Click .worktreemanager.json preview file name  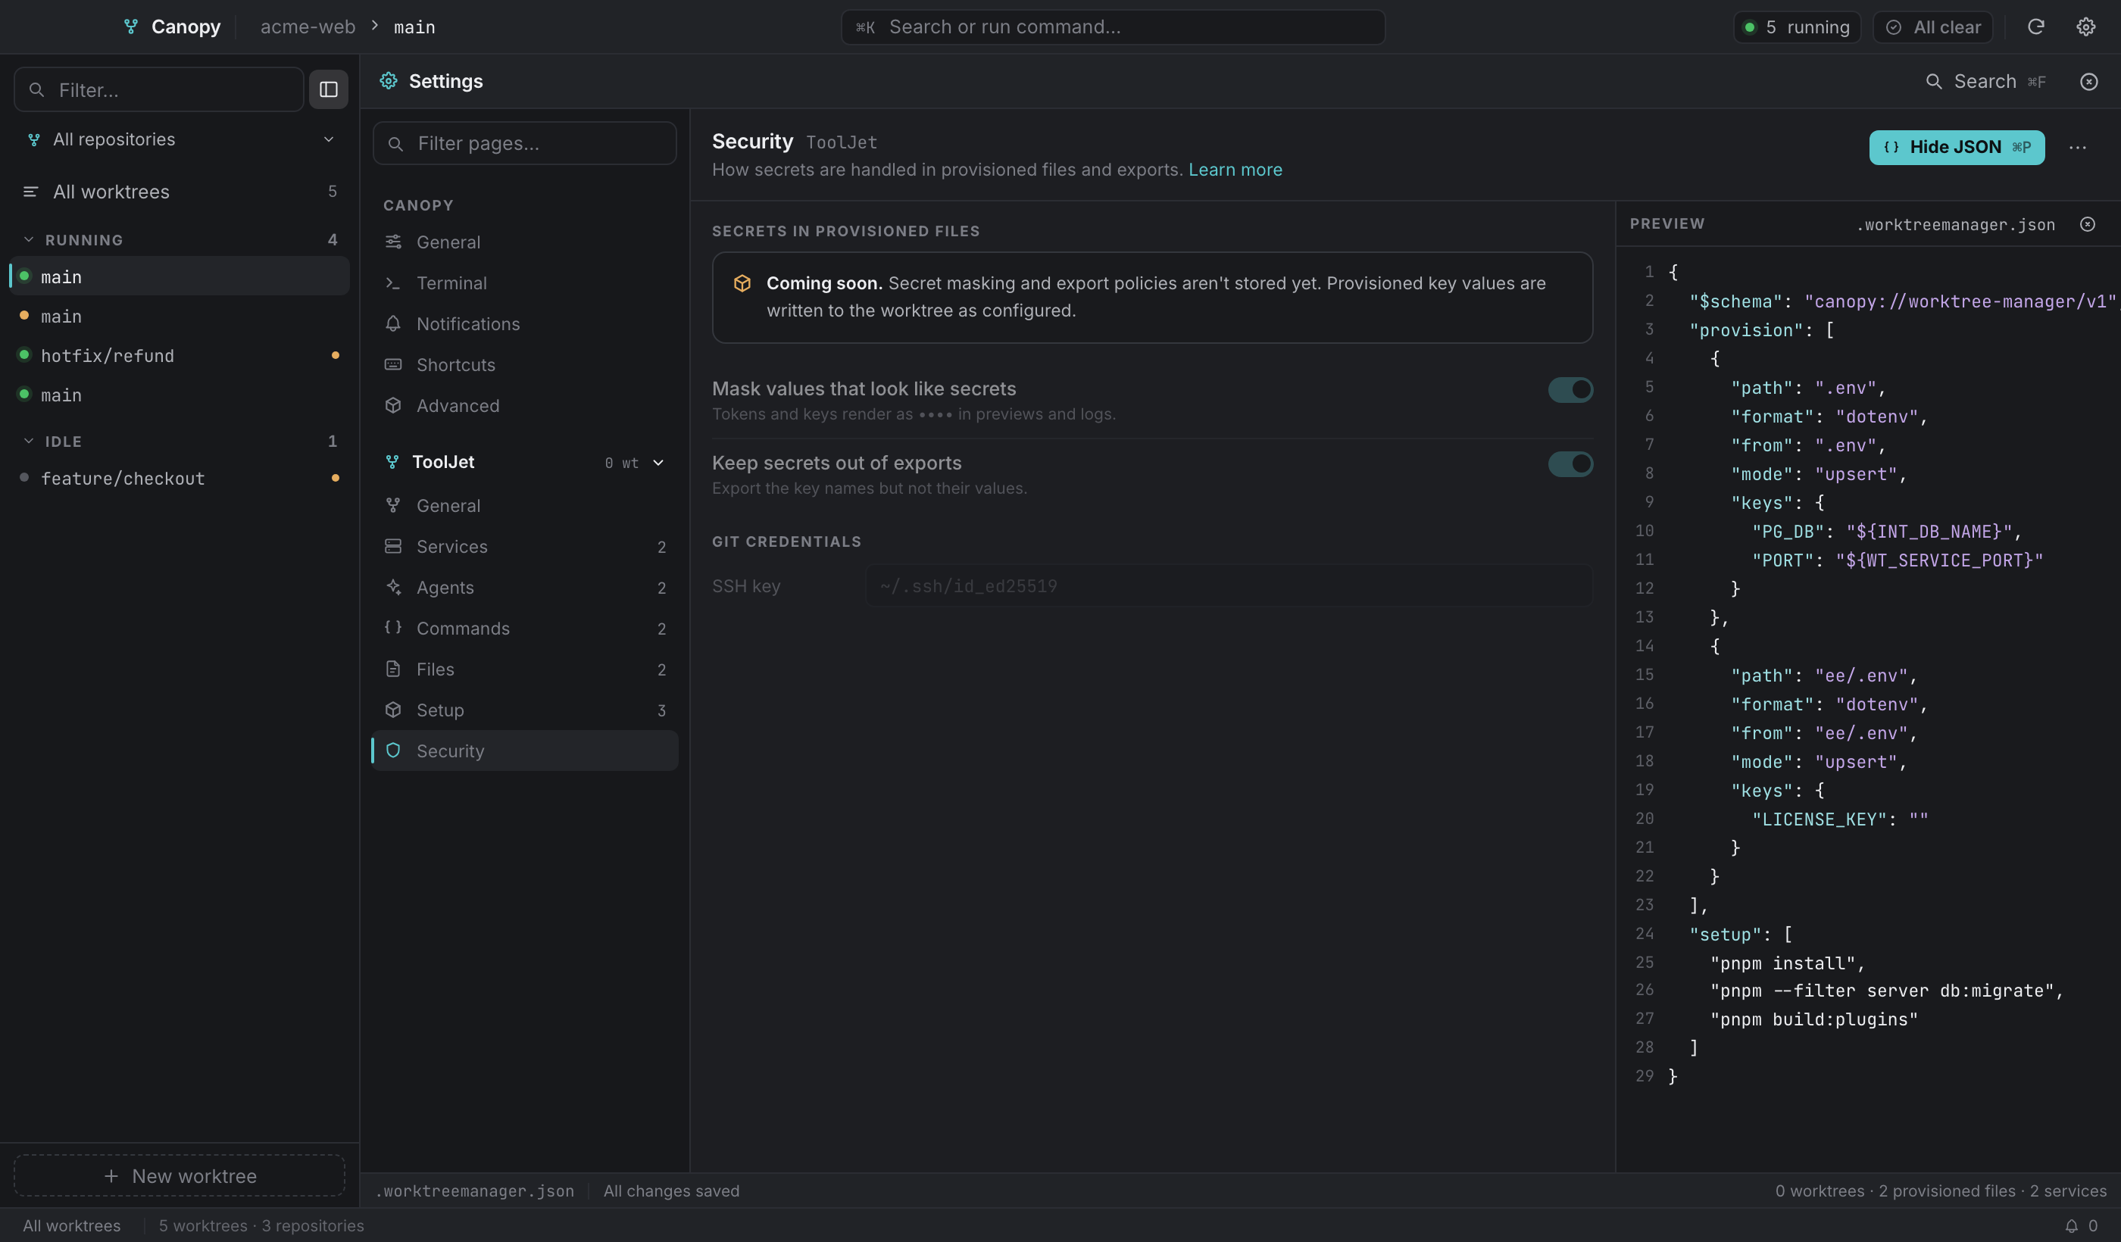[1955, 224]
